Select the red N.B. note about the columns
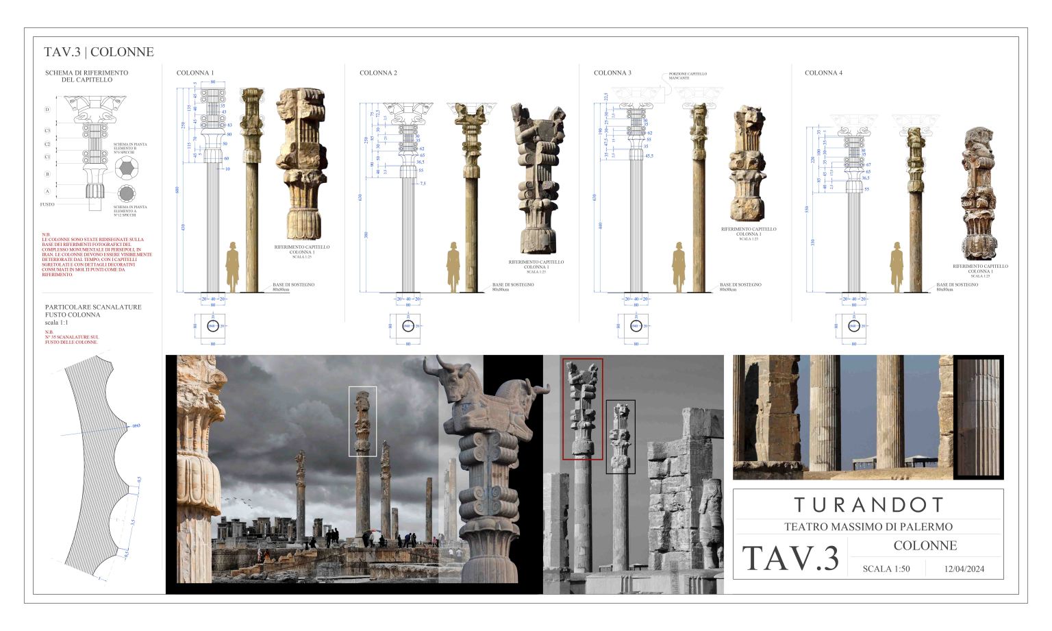 [x=97, y=256]
